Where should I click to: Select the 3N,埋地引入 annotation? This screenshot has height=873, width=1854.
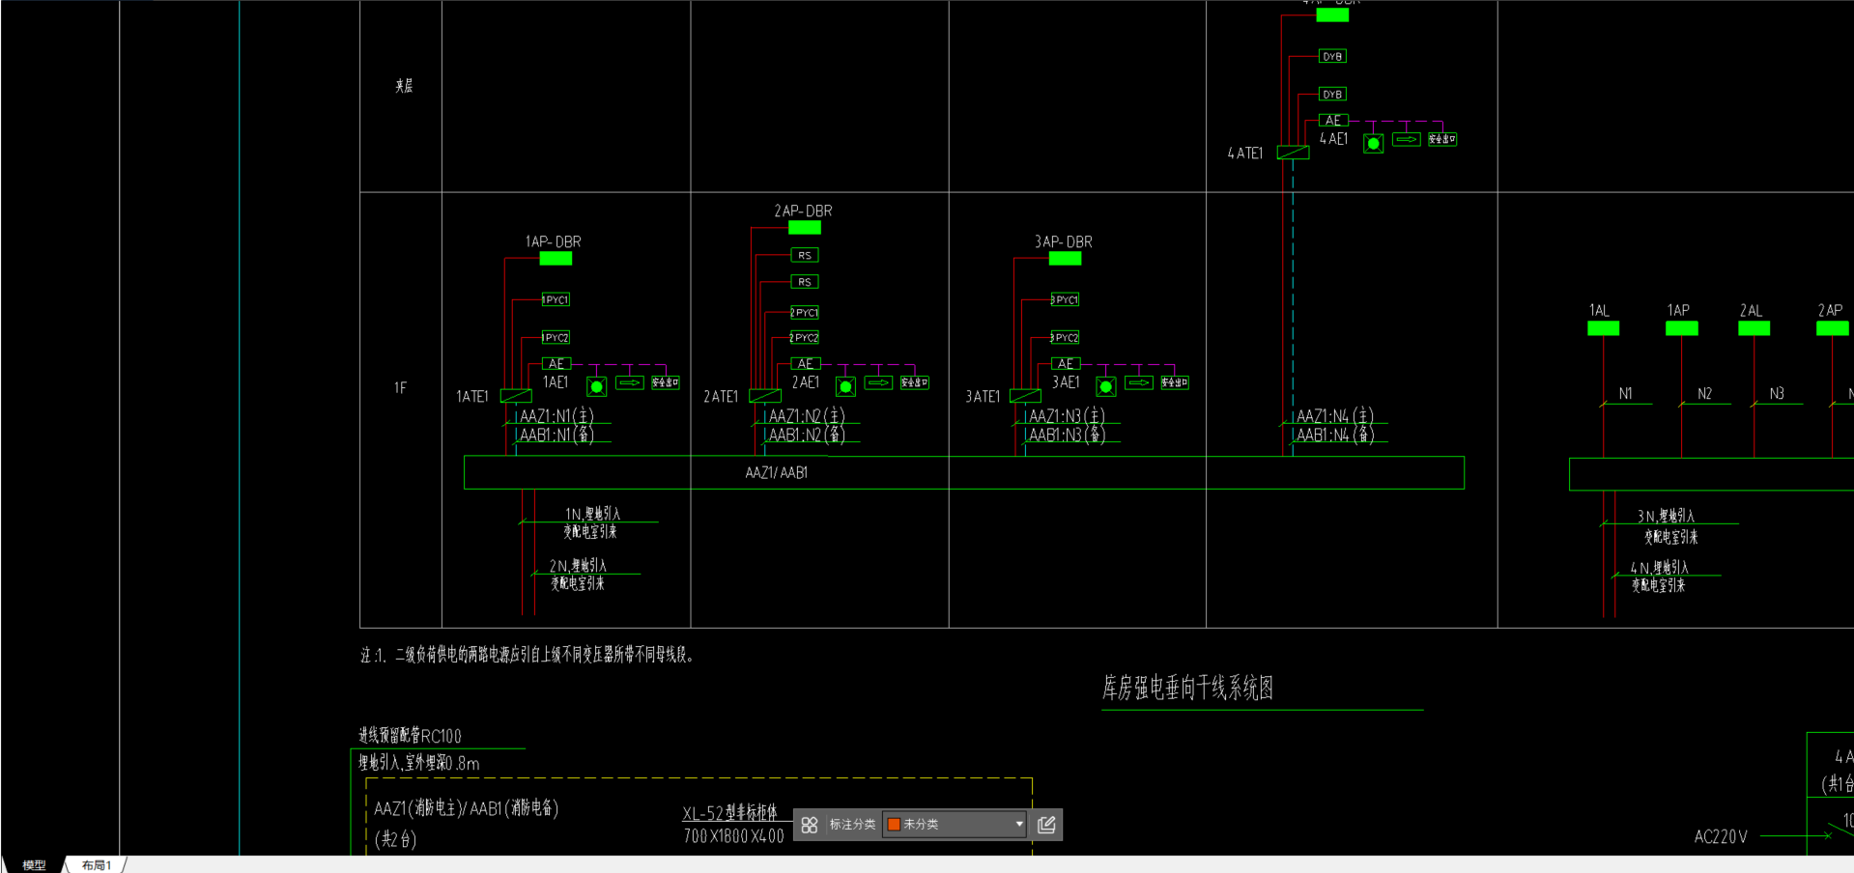pos(1666,516)
